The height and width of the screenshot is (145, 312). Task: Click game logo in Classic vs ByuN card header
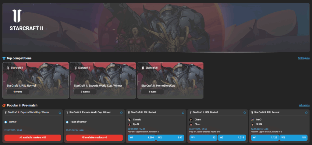point(129,112)
